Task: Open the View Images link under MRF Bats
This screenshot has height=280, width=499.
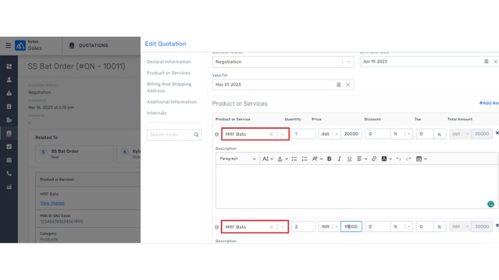Action: (x=52, y=203)
